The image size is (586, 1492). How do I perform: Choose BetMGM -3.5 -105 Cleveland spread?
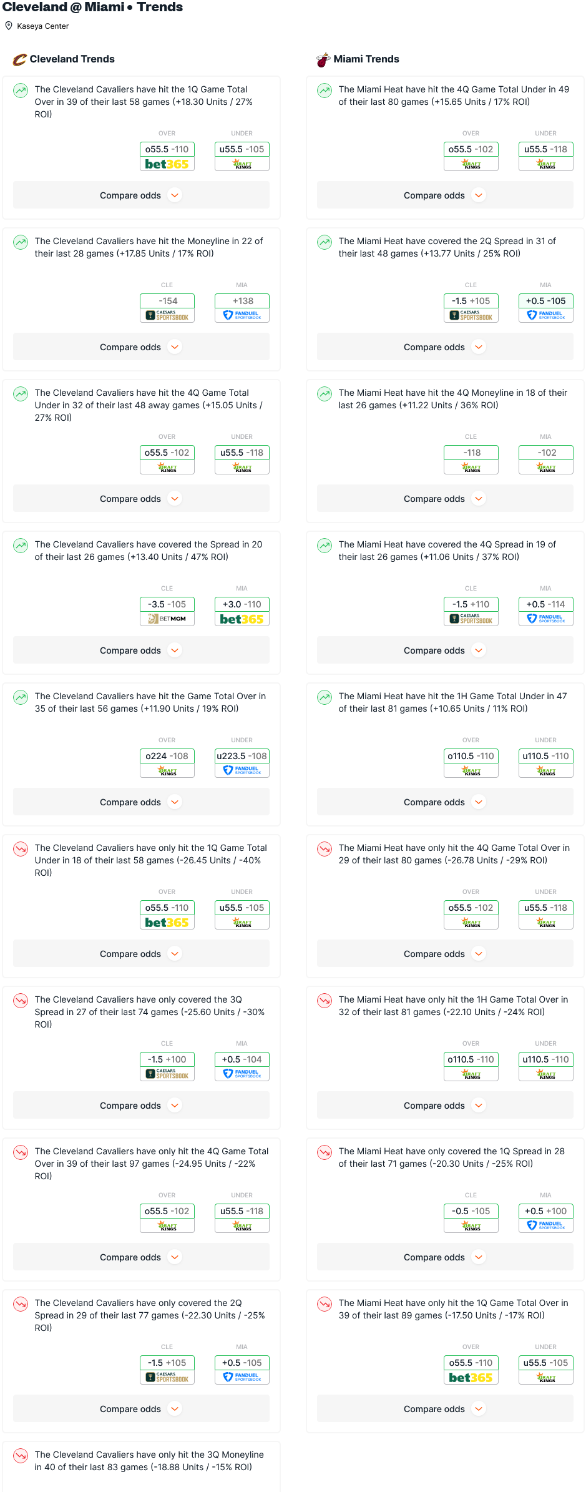(167, 612)
